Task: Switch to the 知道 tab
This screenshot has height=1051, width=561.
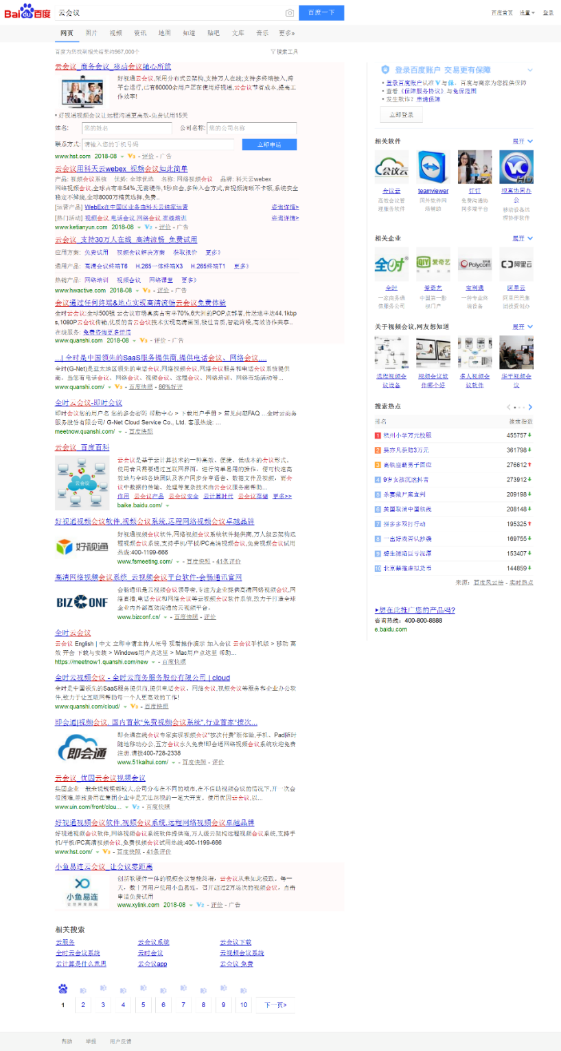Action: click(x=189, y=33)
